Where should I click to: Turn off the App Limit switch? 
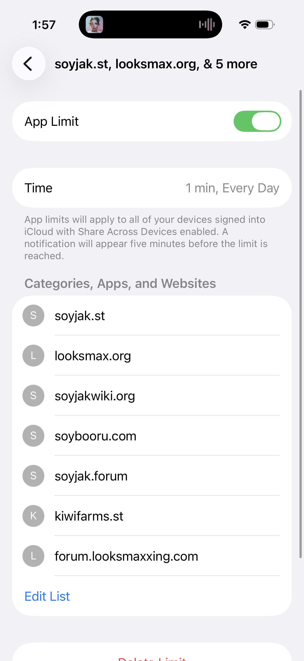point(257,121)
